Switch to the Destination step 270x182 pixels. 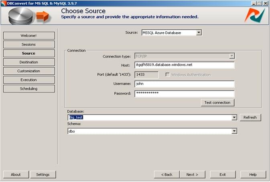(29, 62)
